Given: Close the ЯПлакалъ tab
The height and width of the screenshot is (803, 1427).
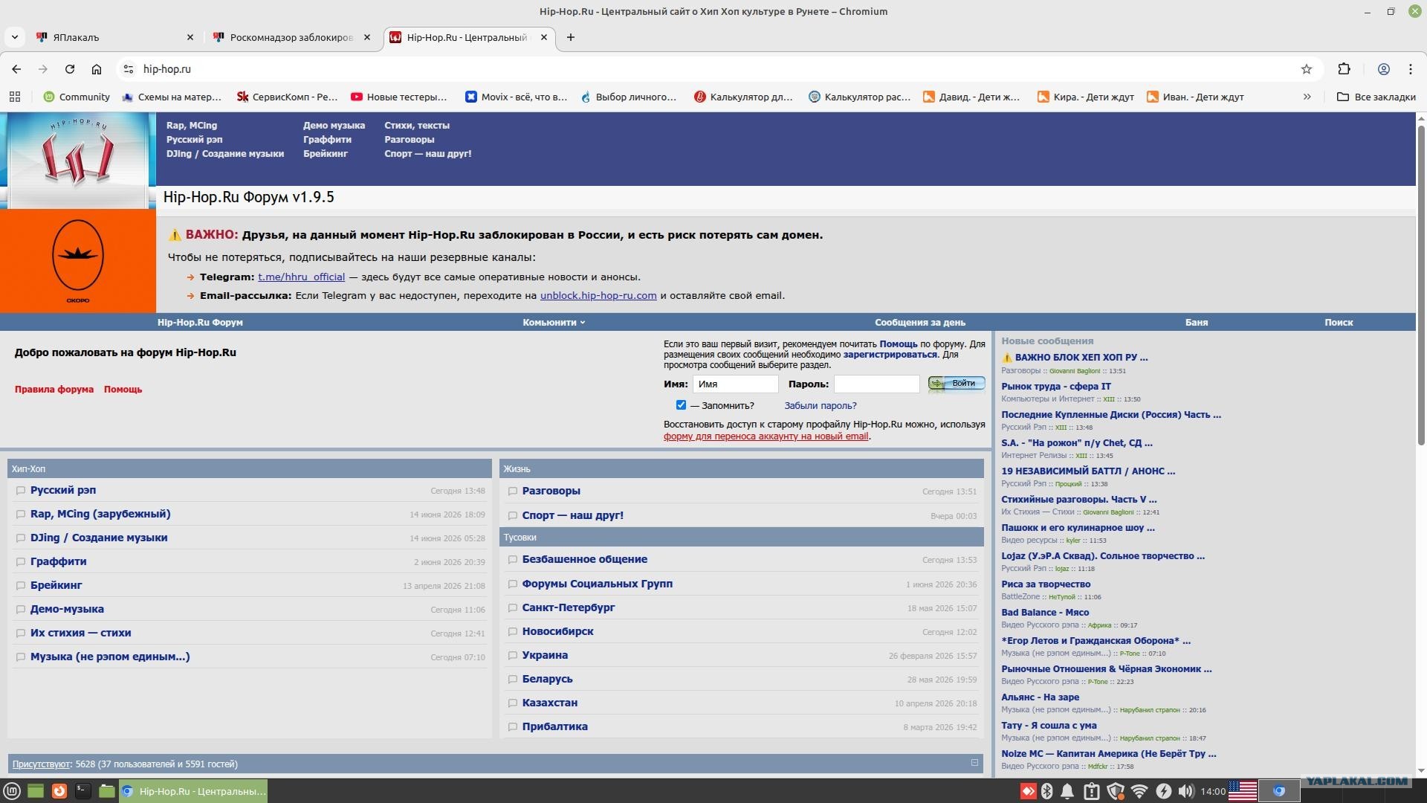Looking at the screenshot, I should 190,37.
